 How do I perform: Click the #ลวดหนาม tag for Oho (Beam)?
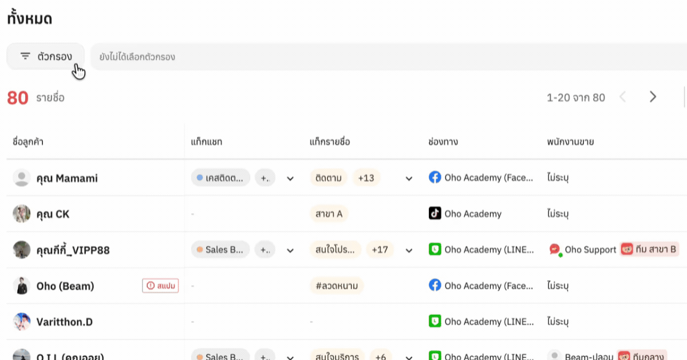point(337,286)
